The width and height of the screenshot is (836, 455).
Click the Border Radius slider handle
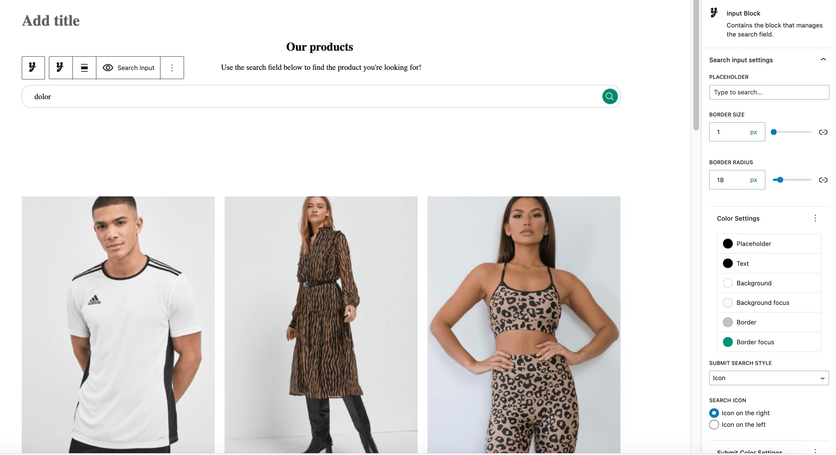coord(780,180)
